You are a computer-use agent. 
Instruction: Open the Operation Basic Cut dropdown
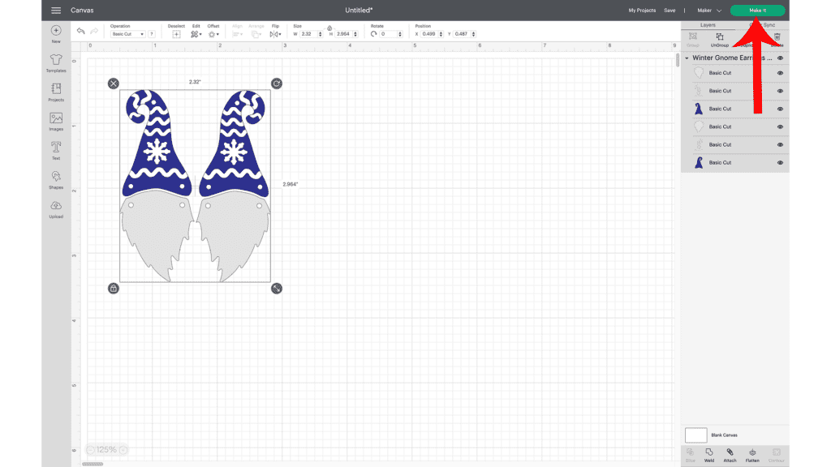127,34
